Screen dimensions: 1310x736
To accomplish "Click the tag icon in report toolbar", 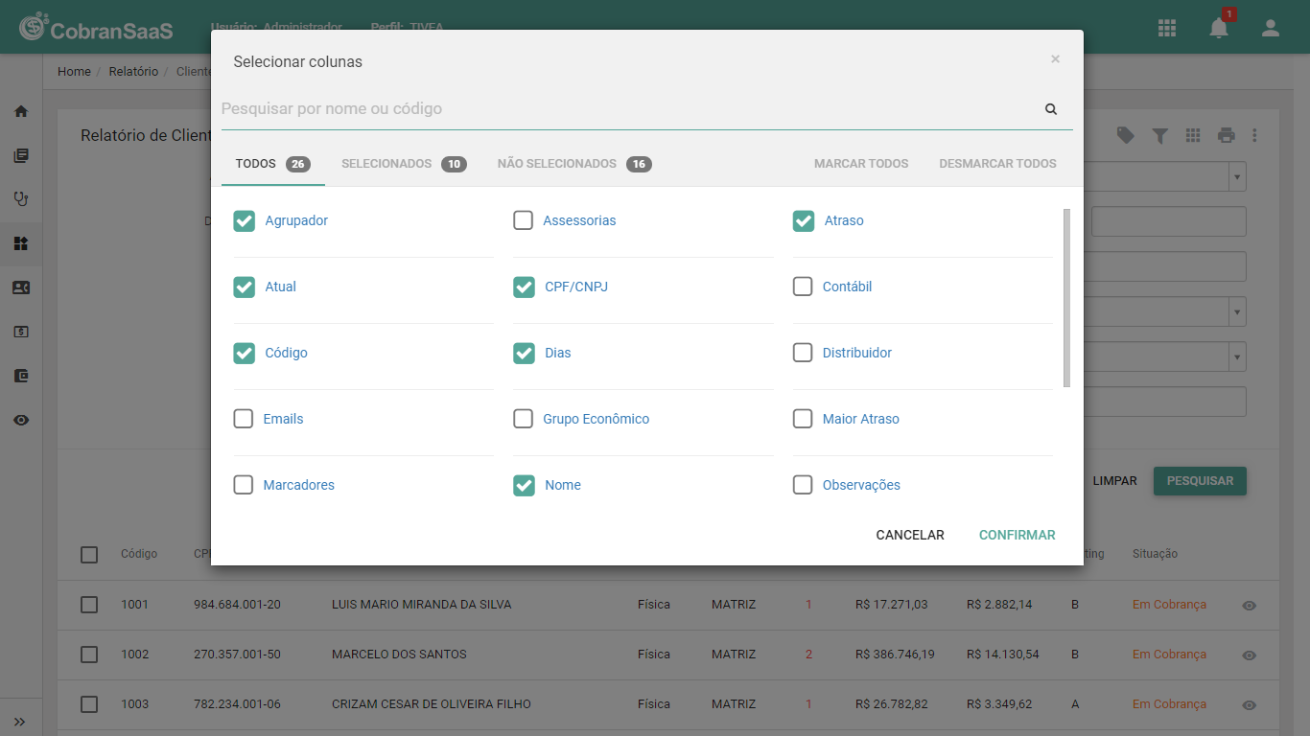I will 1126,136.
